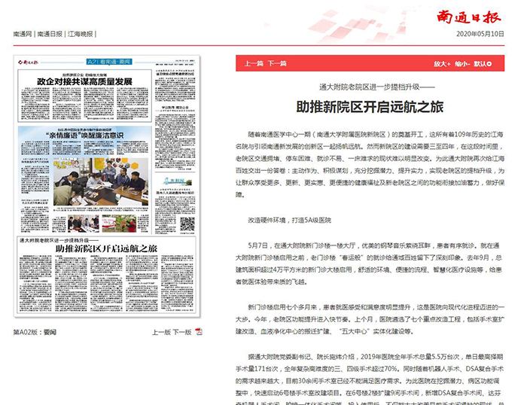
Task: Decrease font size with 缩小-
Action: [462, 64]
